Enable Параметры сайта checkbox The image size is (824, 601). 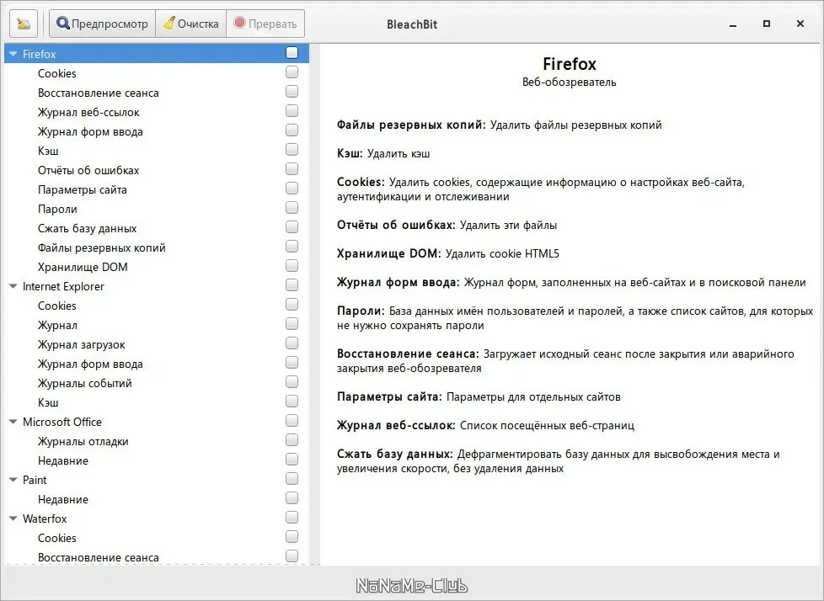[292, 188]
